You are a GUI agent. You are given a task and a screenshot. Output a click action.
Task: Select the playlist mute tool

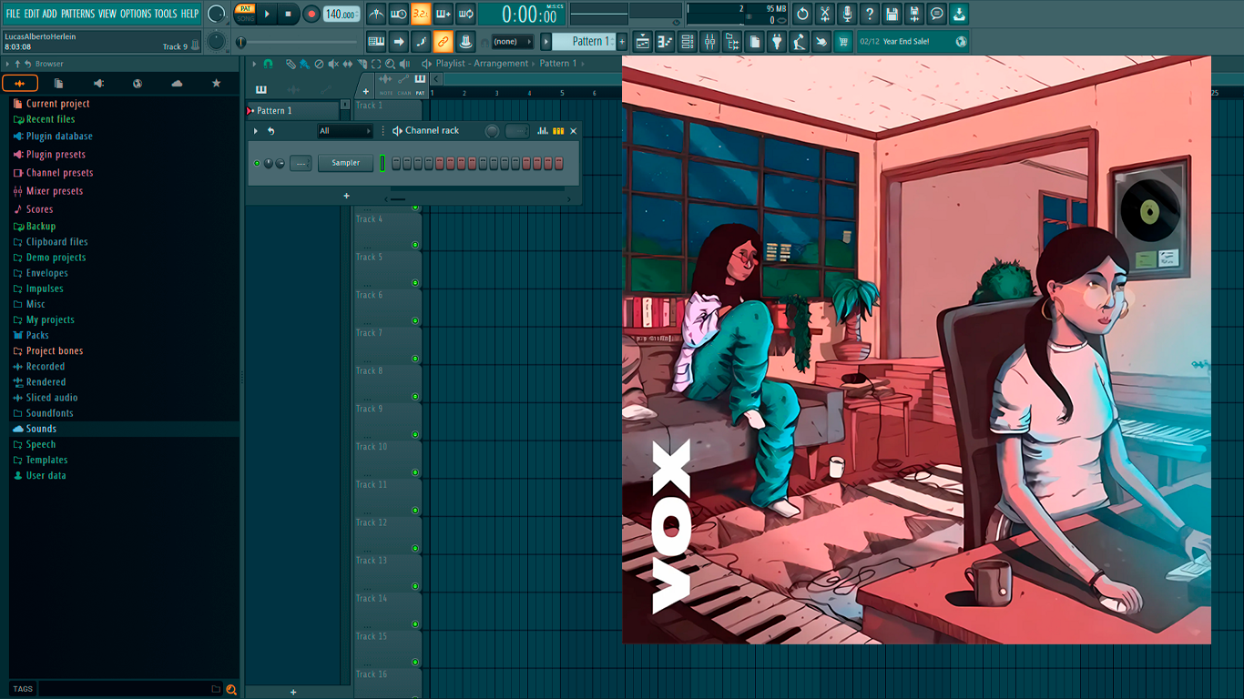333,64
